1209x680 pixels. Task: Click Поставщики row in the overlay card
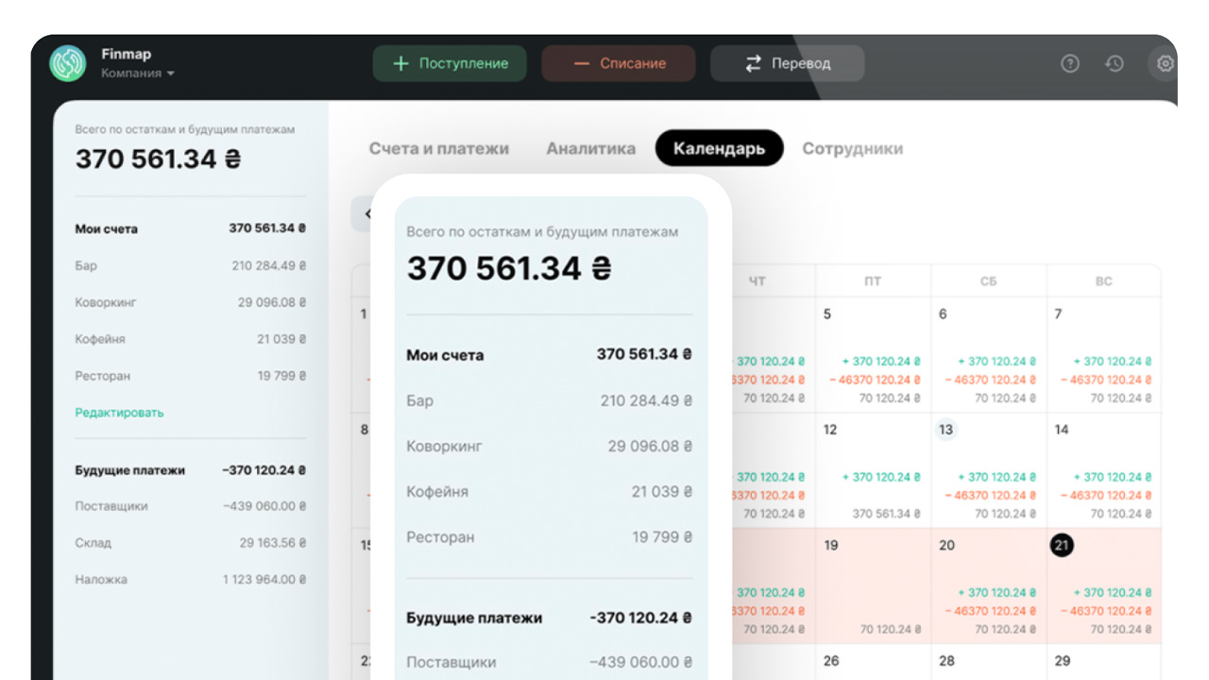pyautogui.click(x=550, y=663)
